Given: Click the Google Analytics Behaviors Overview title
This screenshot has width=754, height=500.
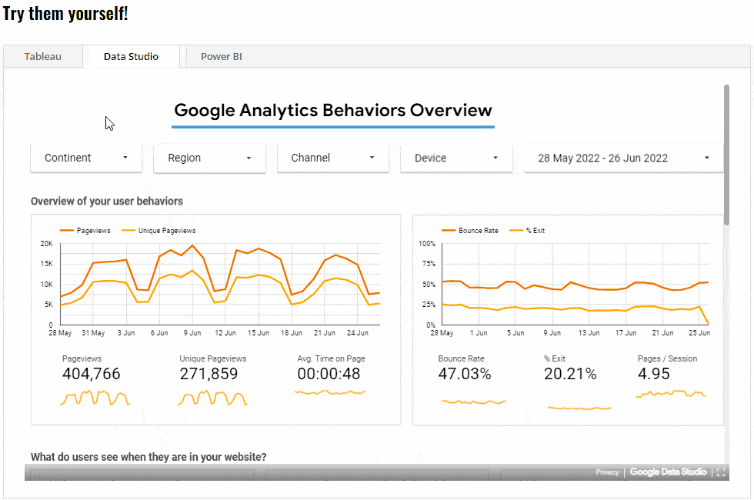Looking at the screenshot, I should tap(332, 110).
